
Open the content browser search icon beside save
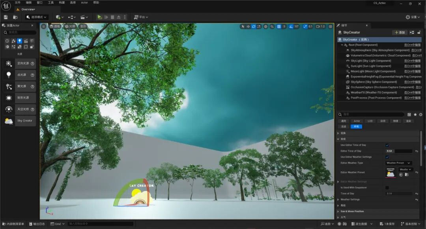(15, 17)
